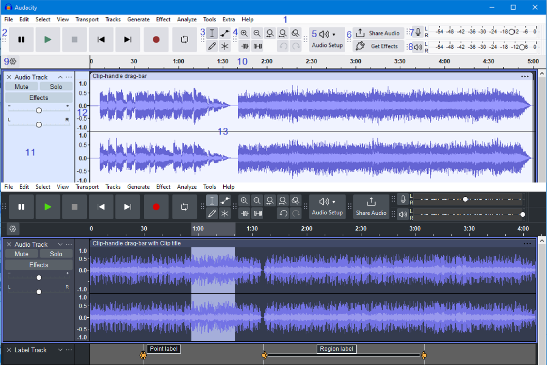547x365 pixels.
Task: Open ellipsis menu on 'Clip-handle drag-bar with Clip title'
Action: [527, 244]
